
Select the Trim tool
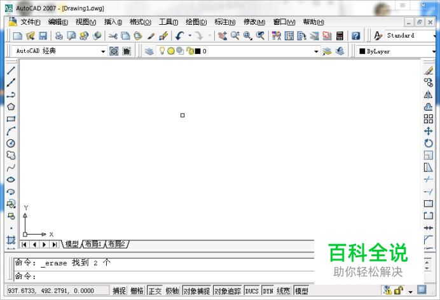coord(428,179)
